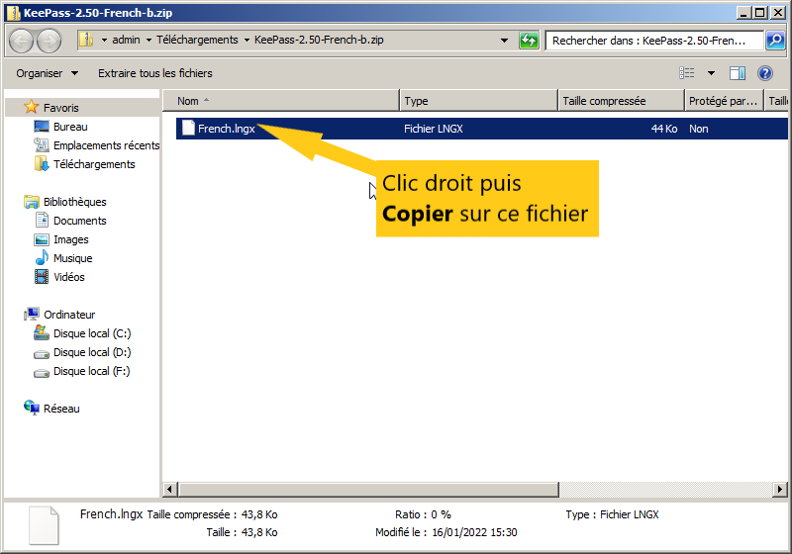792x554 pixels.
Task: Click the zip folder icon in address bar
Action: [87, 40]
